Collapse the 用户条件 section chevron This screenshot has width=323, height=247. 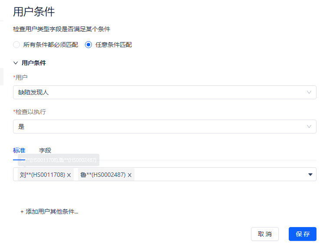click(x=16, y=63)
